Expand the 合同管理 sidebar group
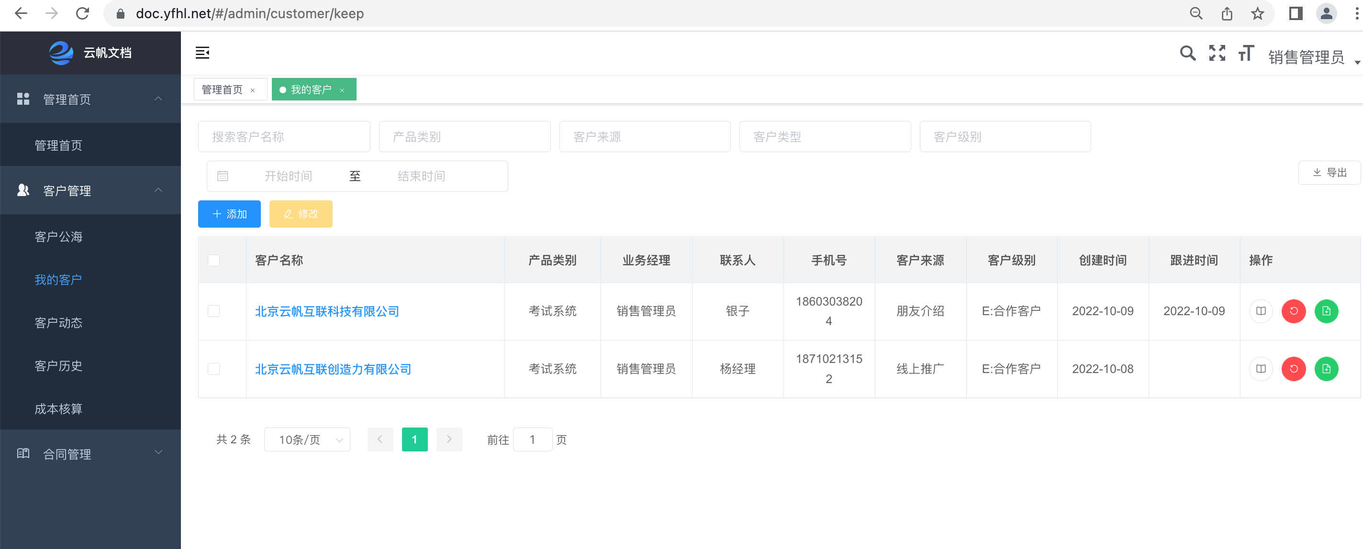The width and height of the screenshot is (1363, 549). [90, 454]
